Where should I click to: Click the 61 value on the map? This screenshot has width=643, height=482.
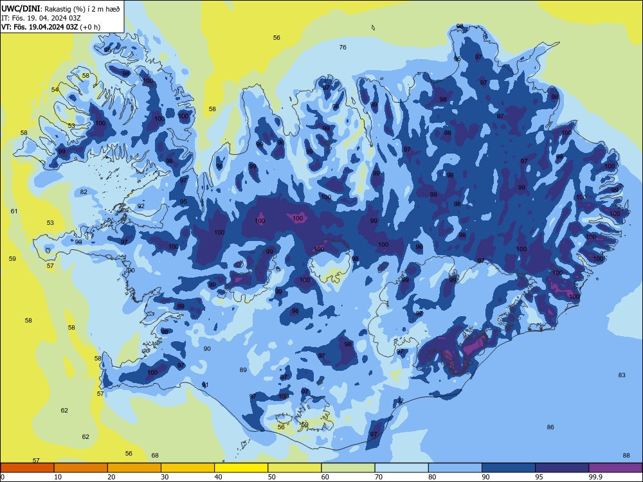point(14,211)
